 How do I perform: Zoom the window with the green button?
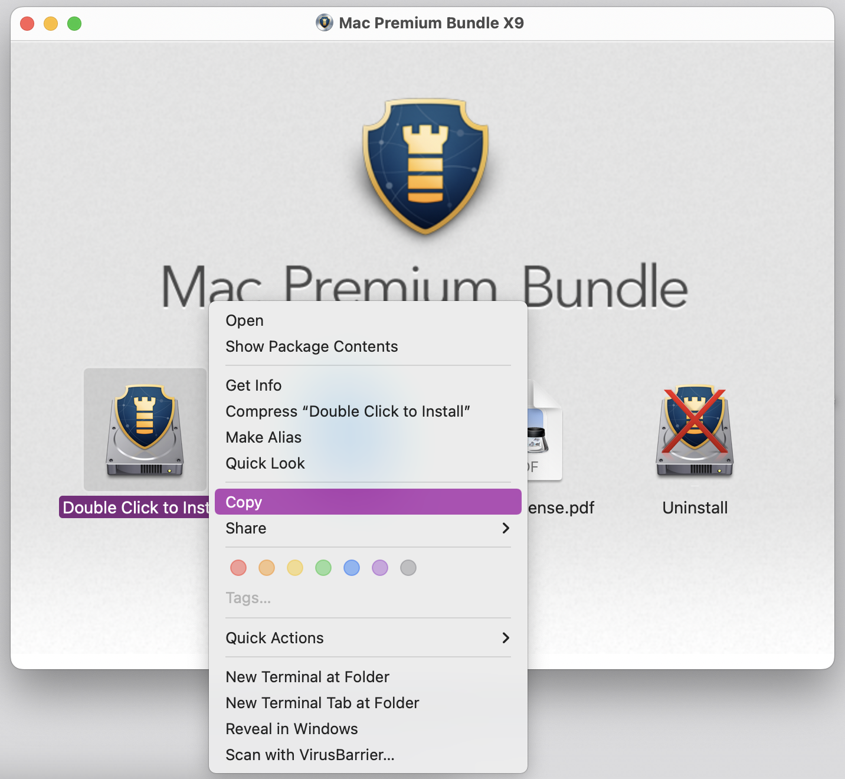(74, 24)
